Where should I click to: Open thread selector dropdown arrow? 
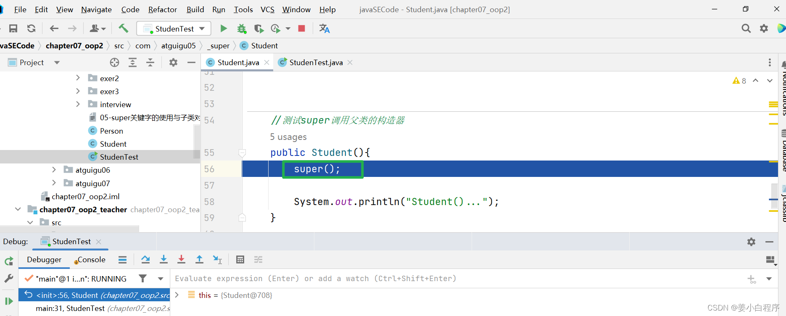pos(161,279)
